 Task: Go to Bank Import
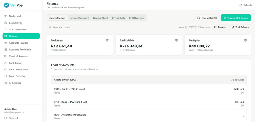(x=21, y=63)
